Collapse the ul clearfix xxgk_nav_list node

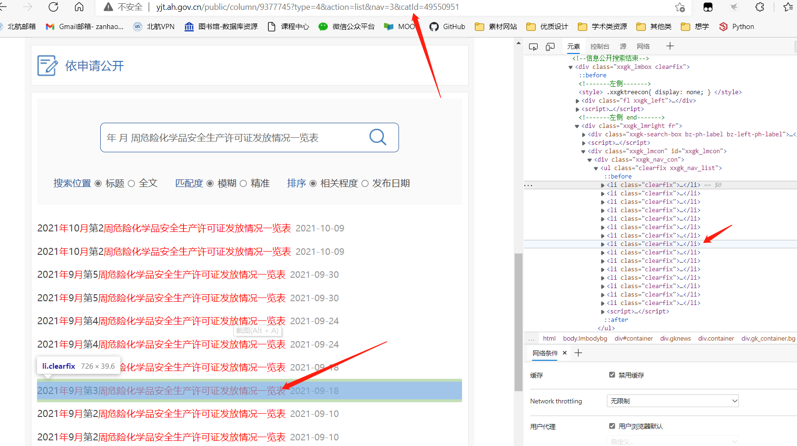596,168
